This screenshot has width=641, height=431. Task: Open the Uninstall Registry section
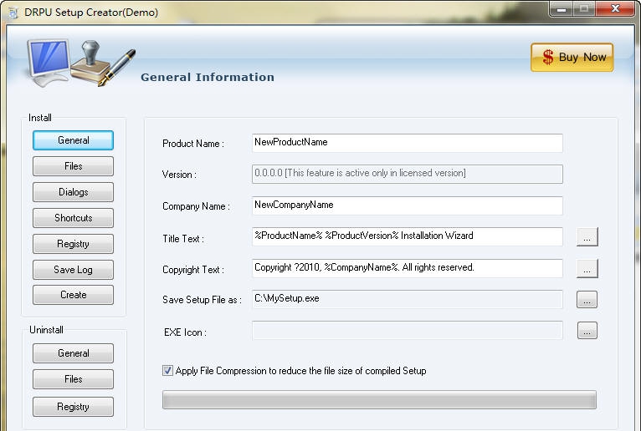pos(73,407)
